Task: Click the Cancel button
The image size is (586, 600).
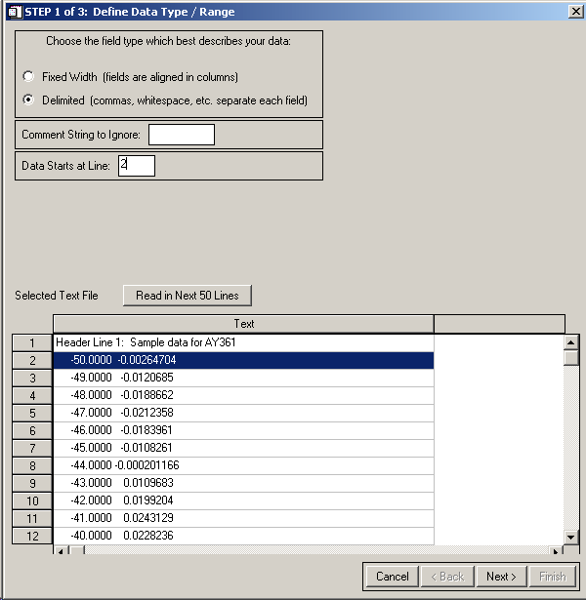Action: (x=392, y=576)
